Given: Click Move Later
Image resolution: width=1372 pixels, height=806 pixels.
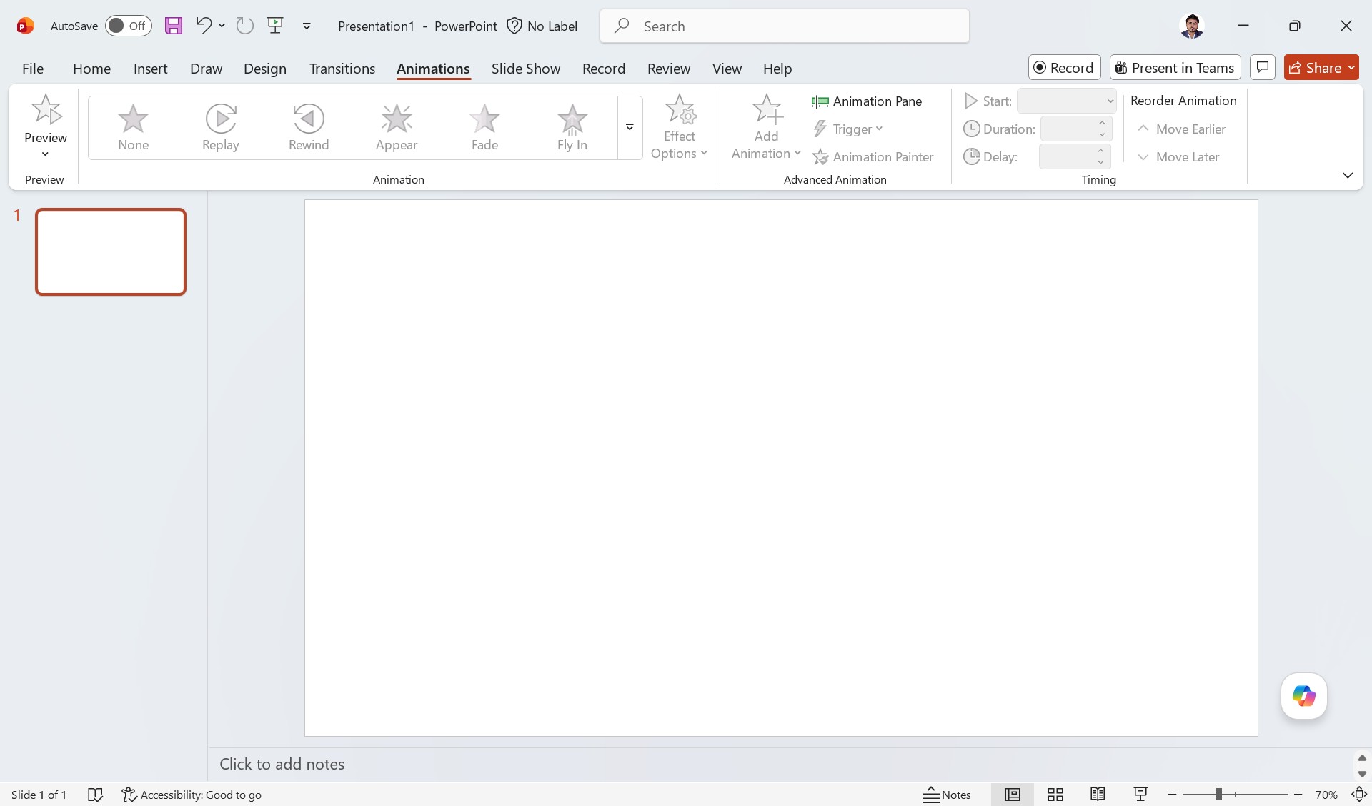Looking at the screenshot, I should tap(1179, 157).
